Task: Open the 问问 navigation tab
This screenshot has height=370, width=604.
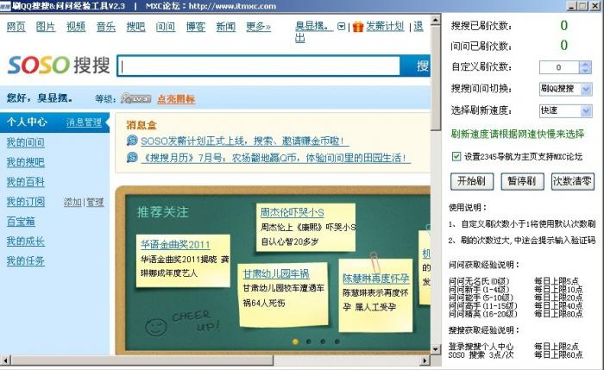Action: point(166,27)
